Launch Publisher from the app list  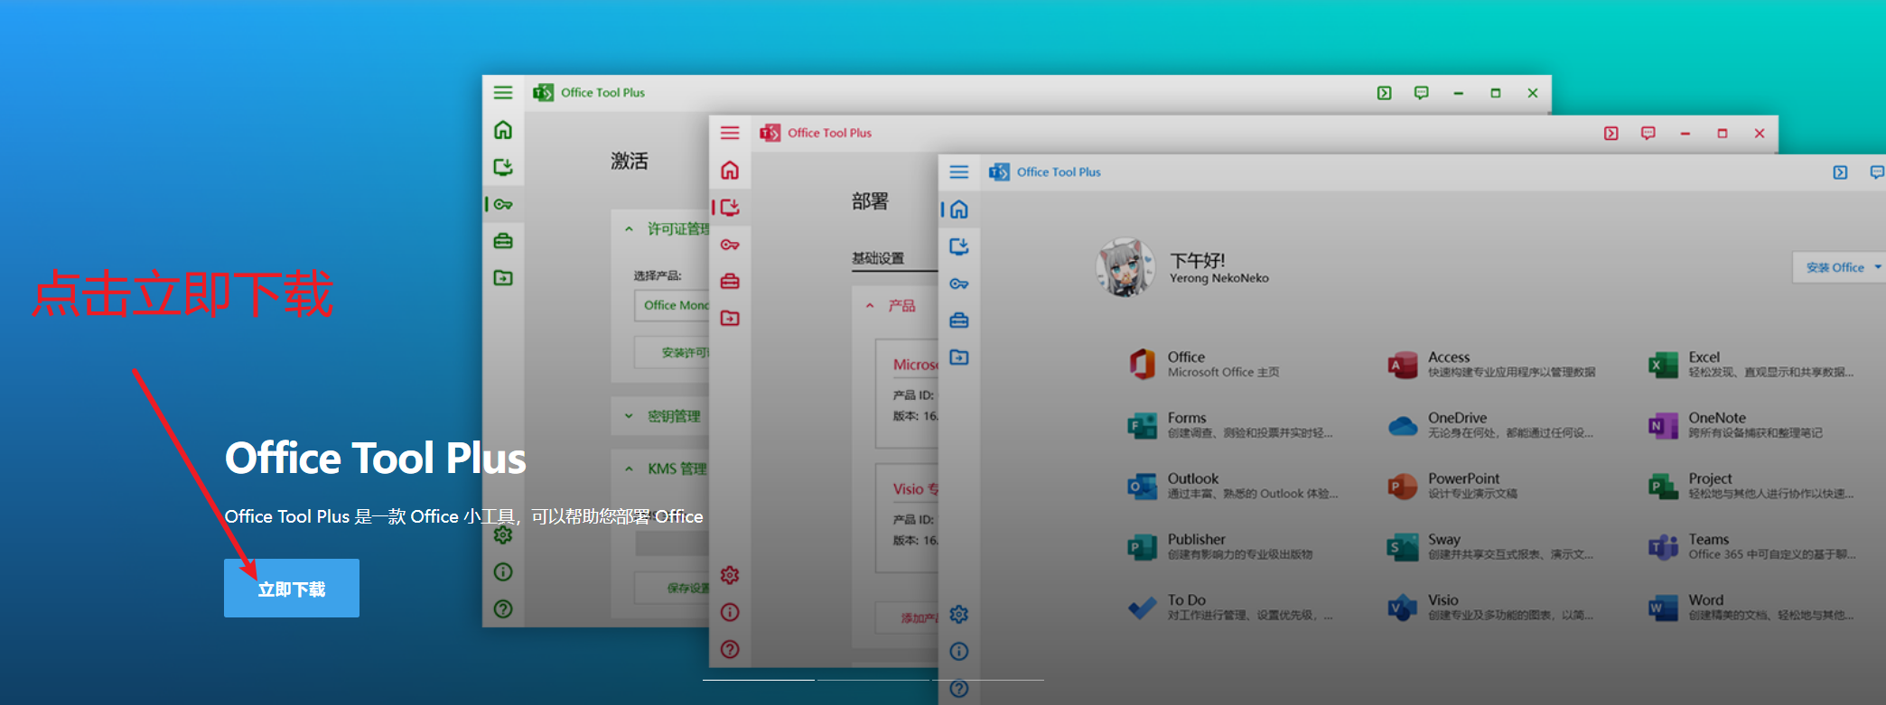[x=1220, y=545]
